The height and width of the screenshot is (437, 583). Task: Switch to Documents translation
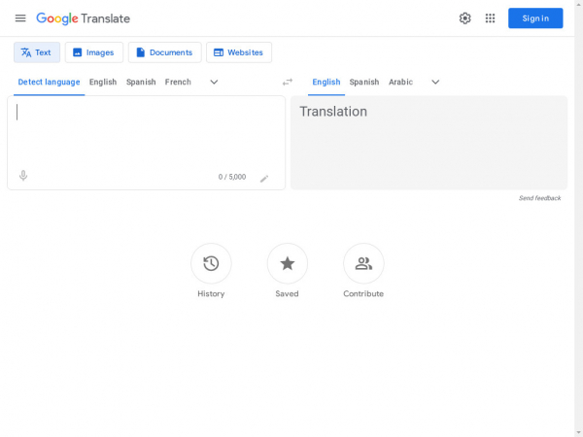(x=165, y=52)
